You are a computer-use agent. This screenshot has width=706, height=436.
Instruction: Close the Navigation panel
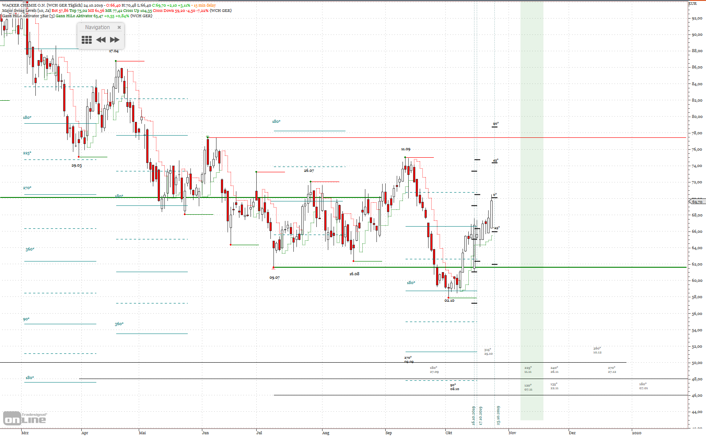(x=119, y=27)
